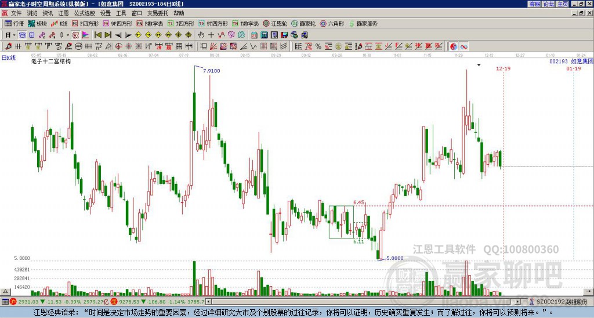
Task: Open the T四方形 tool
Action: point(181,23)
